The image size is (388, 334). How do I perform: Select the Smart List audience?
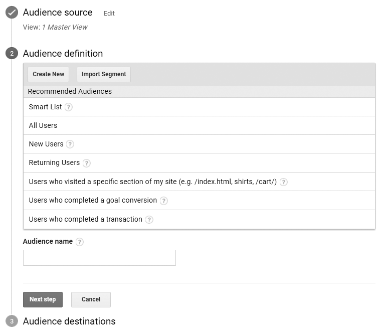point(199,107)
